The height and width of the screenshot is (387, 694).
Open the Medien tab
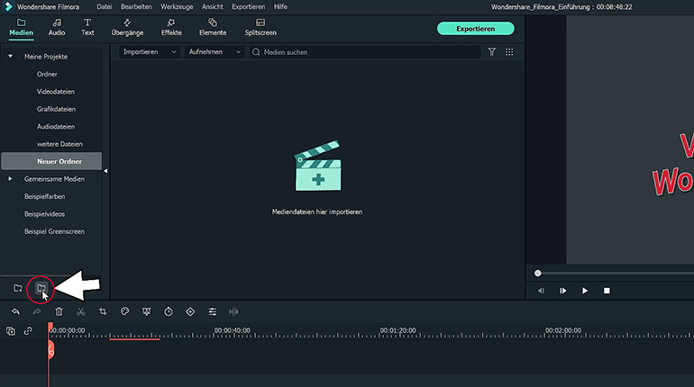click(x=22, y=27)
